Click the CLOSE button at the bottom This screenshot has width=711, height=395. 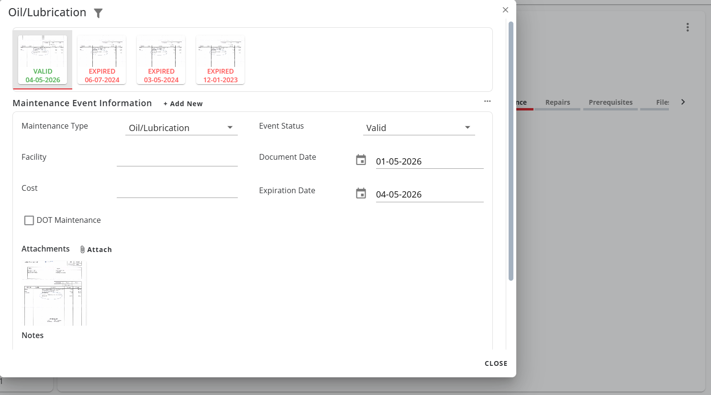point(496,363)
